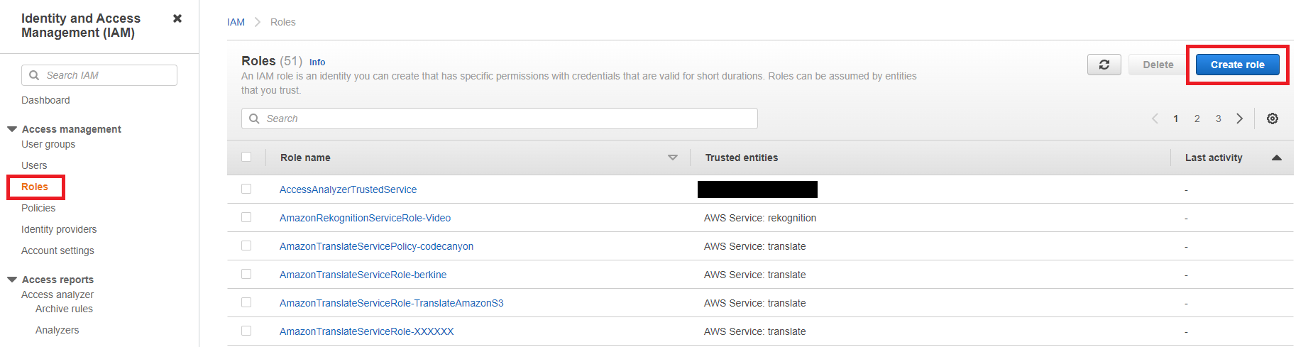
Task: Open the AmazonTranslateServiceRole-berkine role link
Action: pyautogui.click(x=363, y=275)
